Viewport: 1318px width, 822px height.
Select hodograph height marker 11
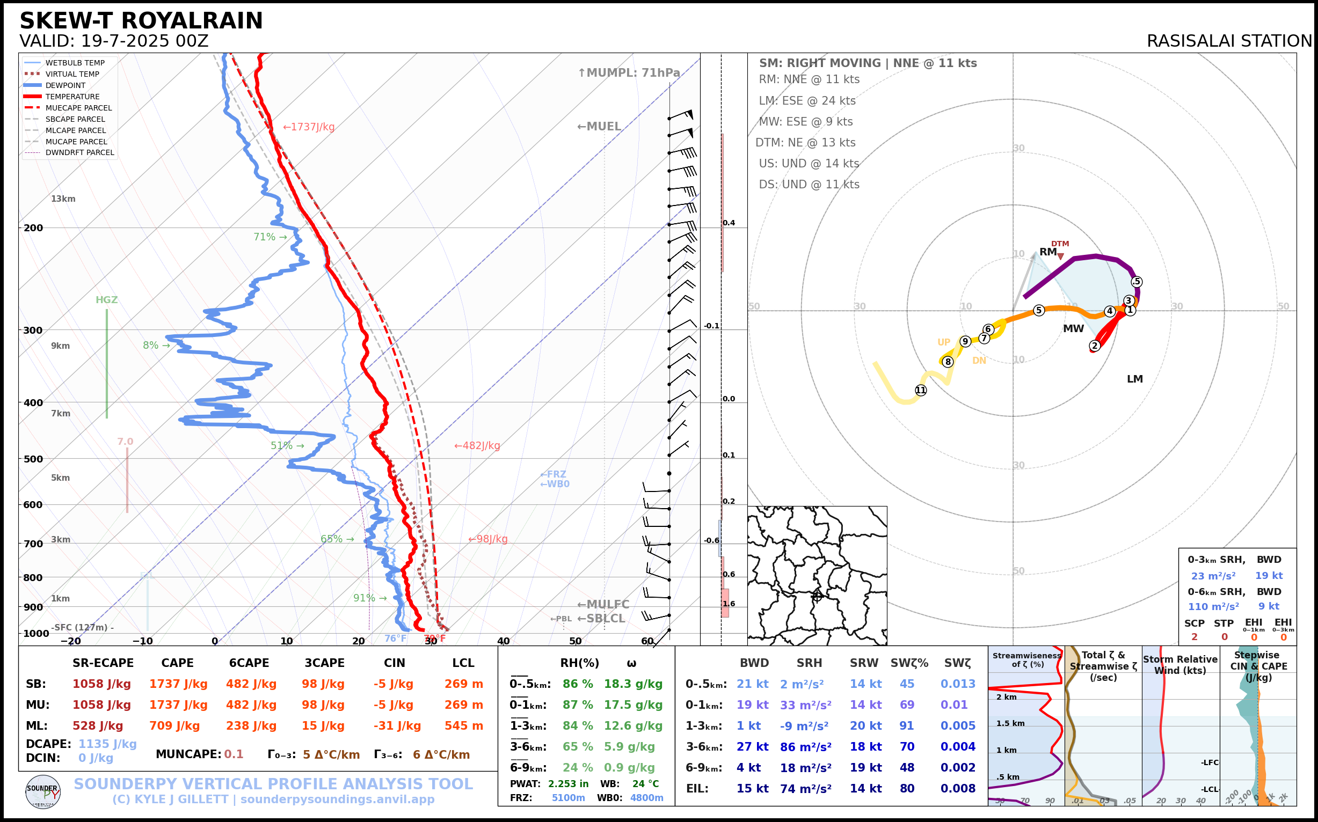click(920, 390)
